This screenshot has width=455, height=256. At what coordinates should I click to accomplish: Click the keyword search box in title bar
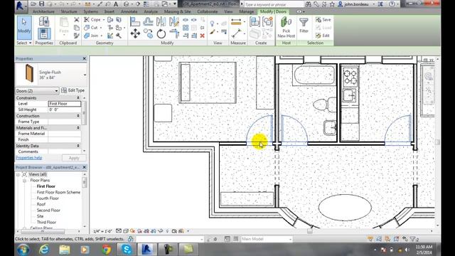(x=273, y=4)
